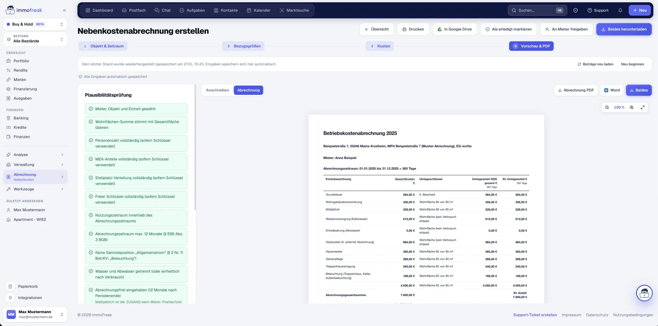Mark billing via Als erledigt markieren
Image resolution: width=658 pixels, height=326 pixels.
click(508, 29)
